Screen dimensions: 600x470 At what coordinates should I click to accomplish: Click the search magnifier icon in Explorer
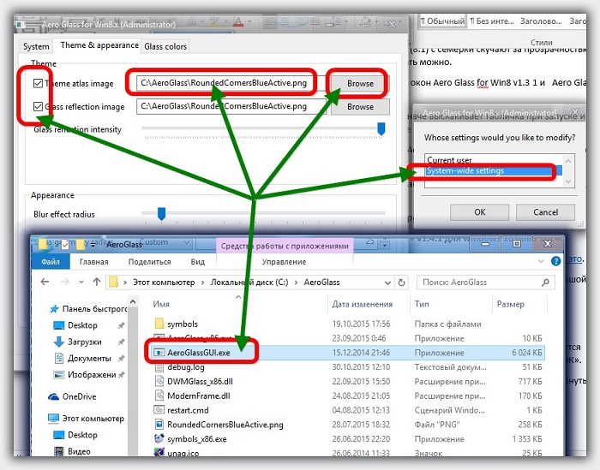tap(545, 283)
